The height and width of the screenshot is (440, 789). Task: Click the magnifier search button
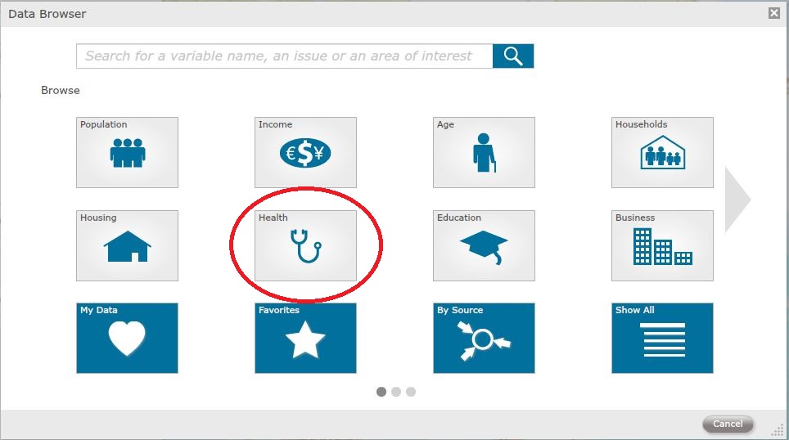[512, 56]
